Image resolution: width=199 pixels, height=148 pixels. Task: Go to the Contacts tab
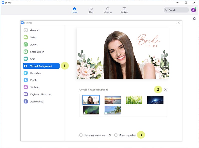(x=124, y=10)
